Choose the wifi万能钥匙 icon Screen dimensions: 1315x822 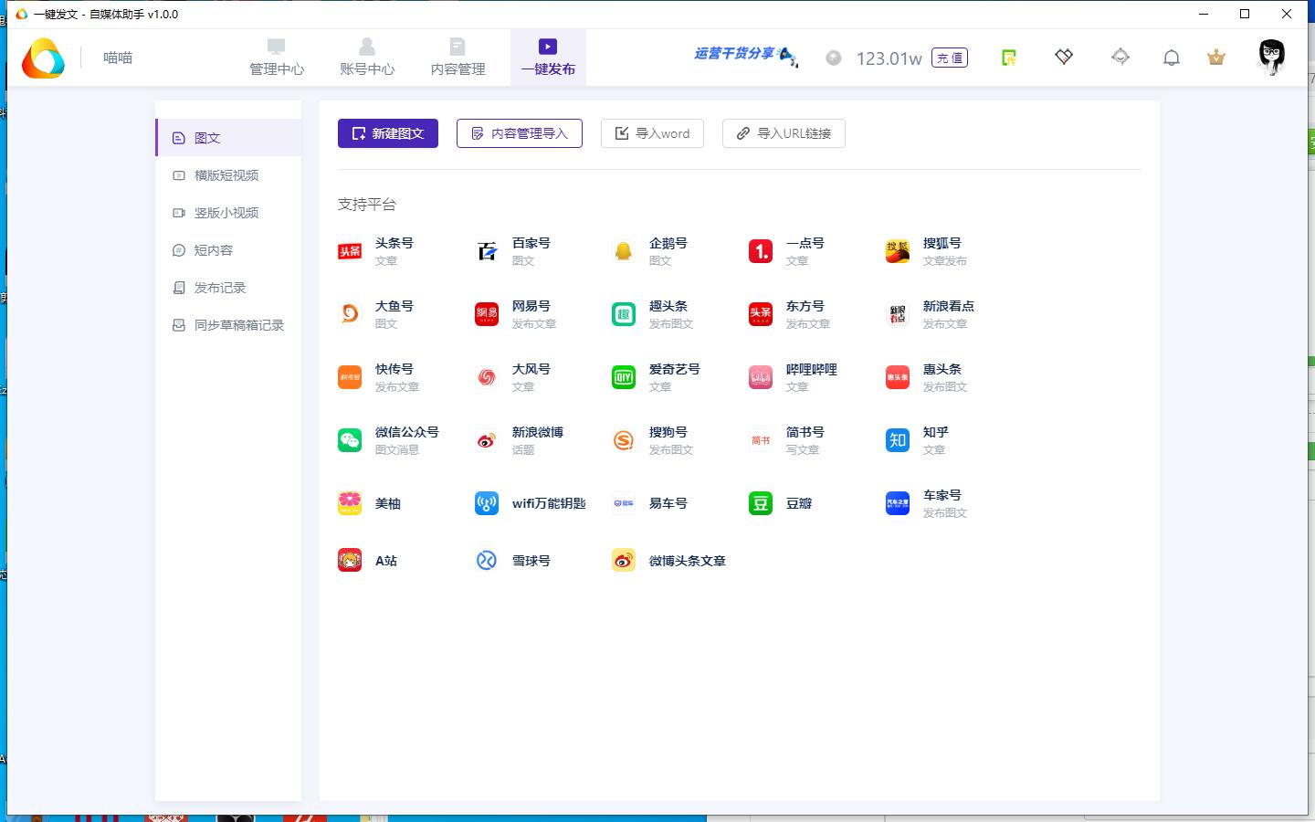(x=487, y=503)
